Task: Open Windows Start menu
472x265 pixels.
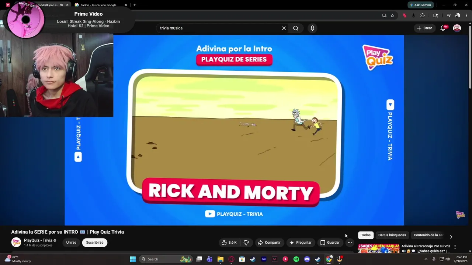Action: (x=133, y=259)
